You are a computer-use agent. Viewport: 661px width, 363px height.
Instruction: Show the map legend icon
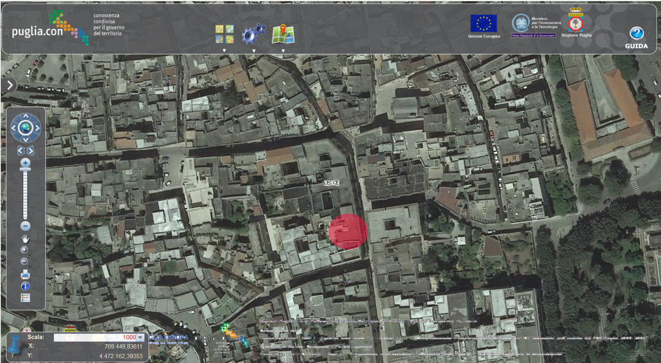[25, 298]
